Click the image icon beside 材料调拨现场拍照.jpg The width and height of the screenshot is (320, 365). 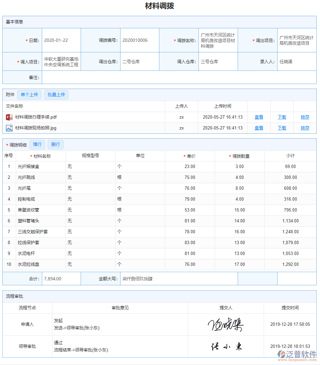coord(8,128)
